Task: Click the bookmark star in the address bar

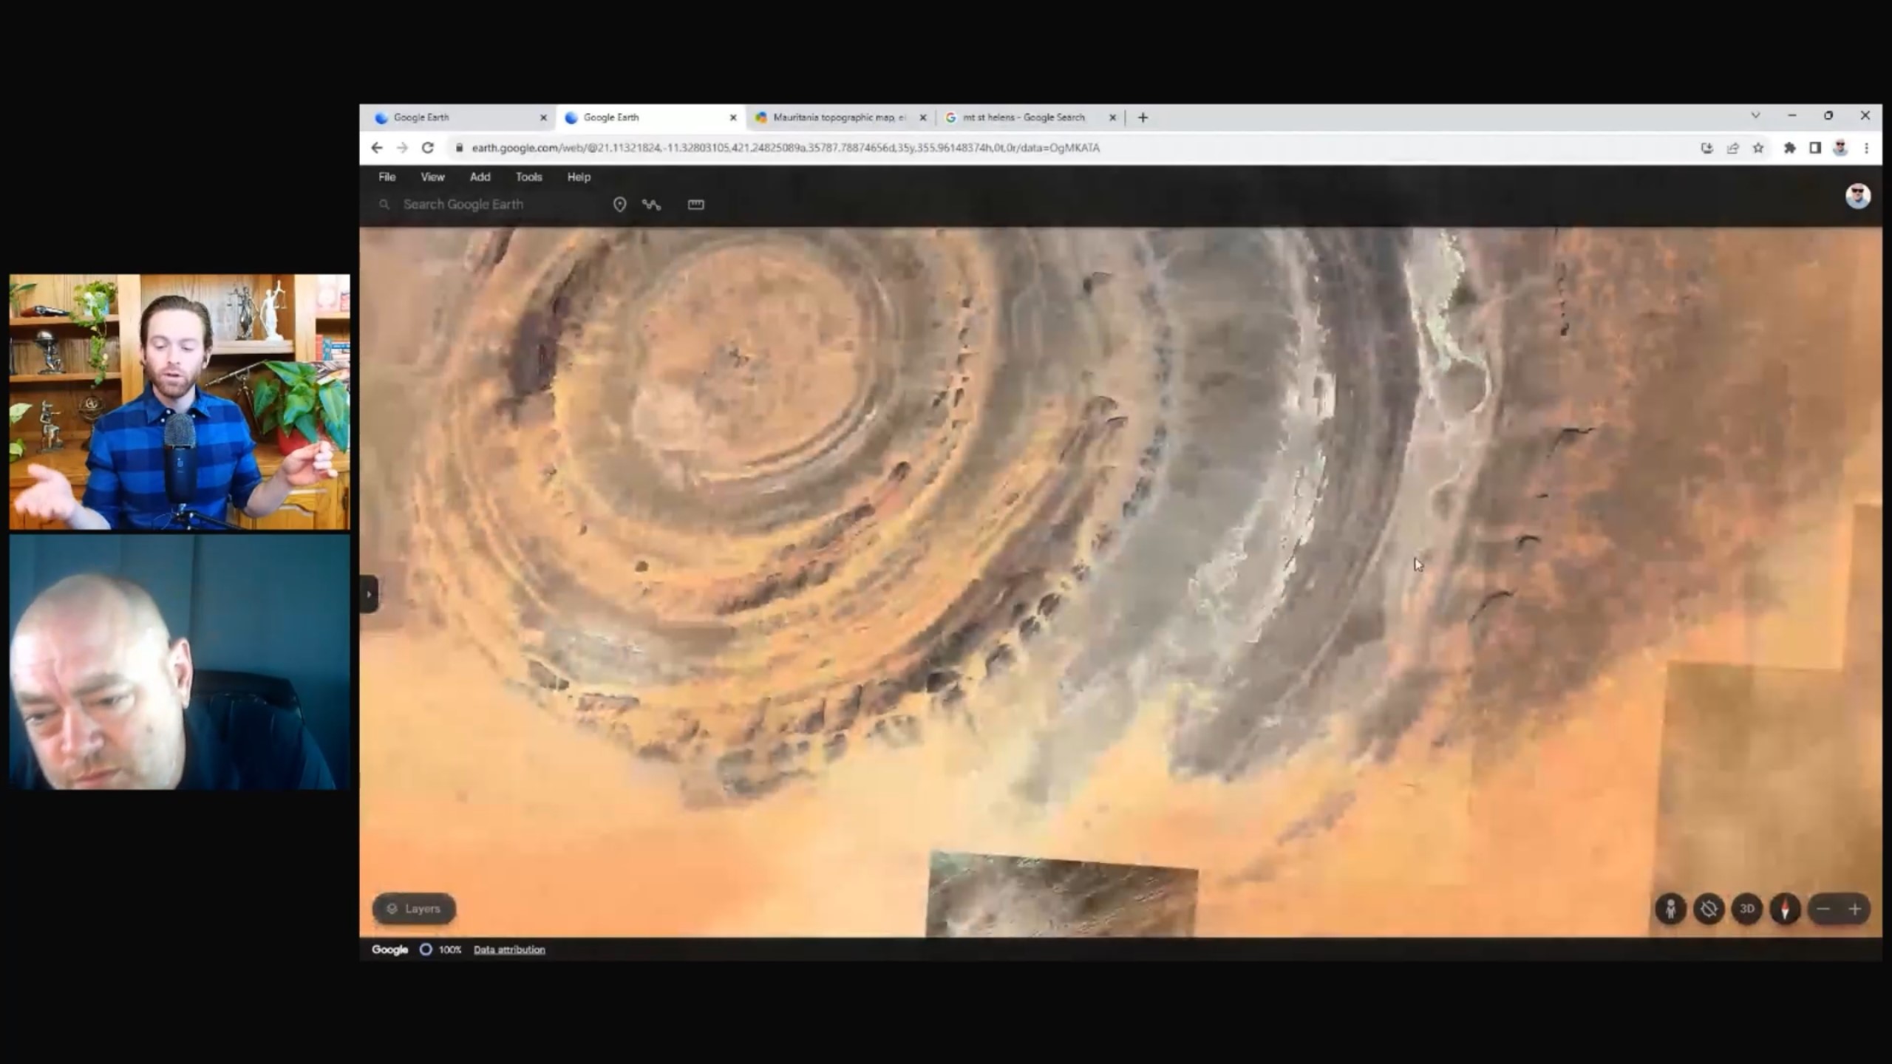Action: [1759, 148]
